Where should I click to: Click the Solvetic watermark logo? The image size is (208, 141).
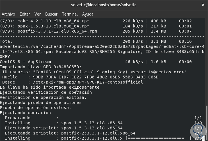(198, 132)
